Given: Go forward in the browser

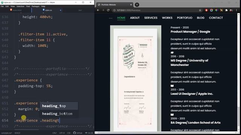Looking at the screenshot, I should tap(103, 10).
